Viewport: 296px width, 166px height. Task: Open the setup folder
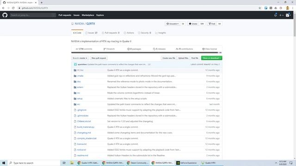[80, 99]
